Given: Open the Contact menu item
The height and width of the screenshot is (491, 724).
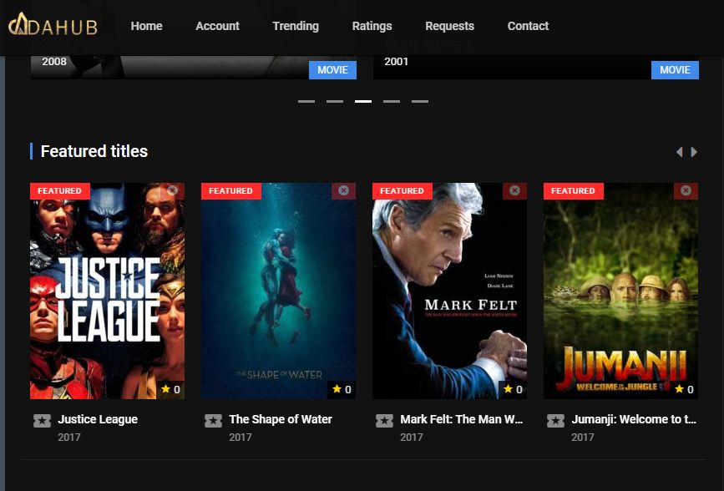Looking at the screenshot, I should pyautogui.click(x=528, y=26).
